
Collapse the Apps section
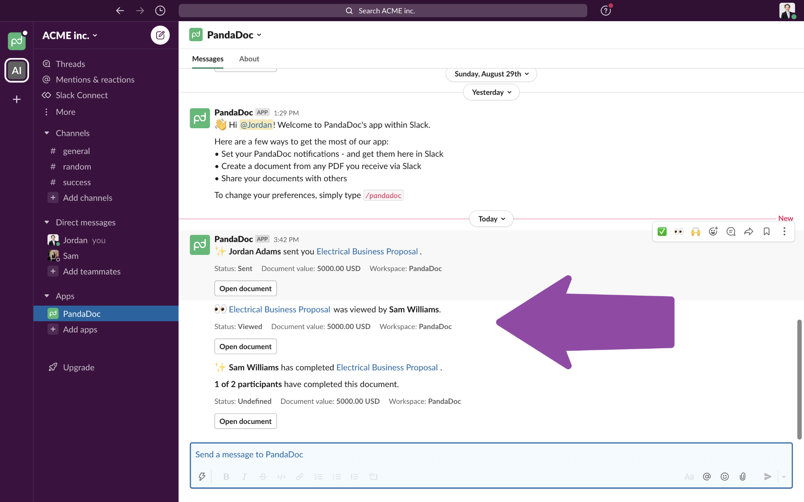(47, 296)
